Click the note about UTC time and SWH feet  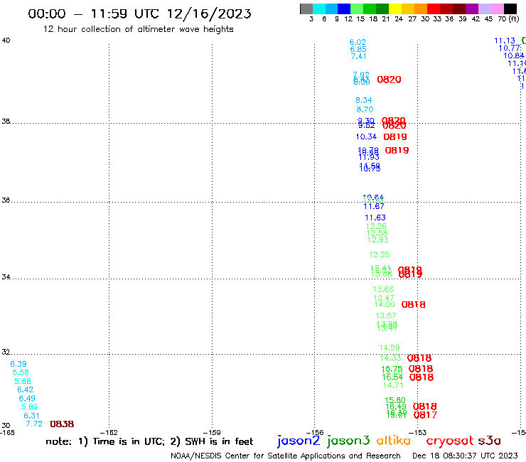coord(149,441)
